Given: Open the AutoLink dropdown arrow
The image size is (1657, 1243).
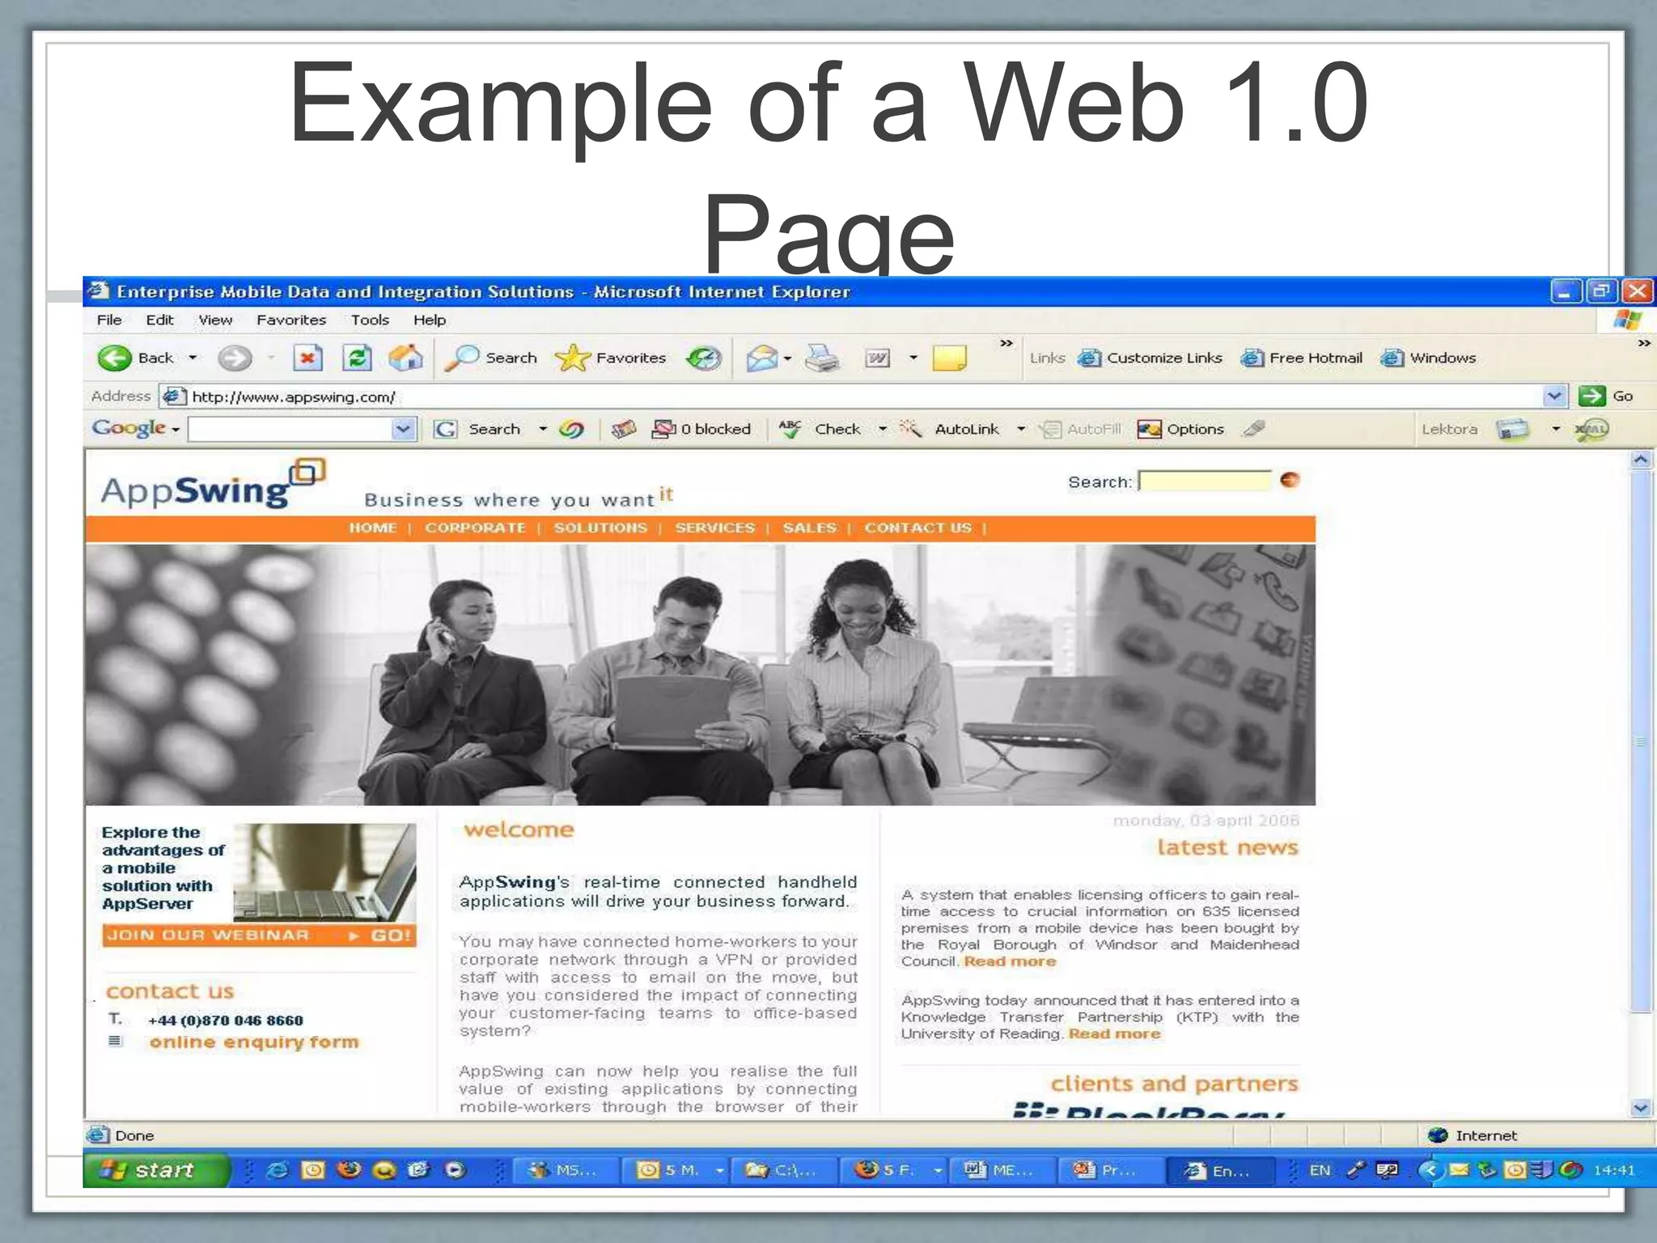Looking at the screenshot, I should pyautogui.click(x=1020, y=429).
